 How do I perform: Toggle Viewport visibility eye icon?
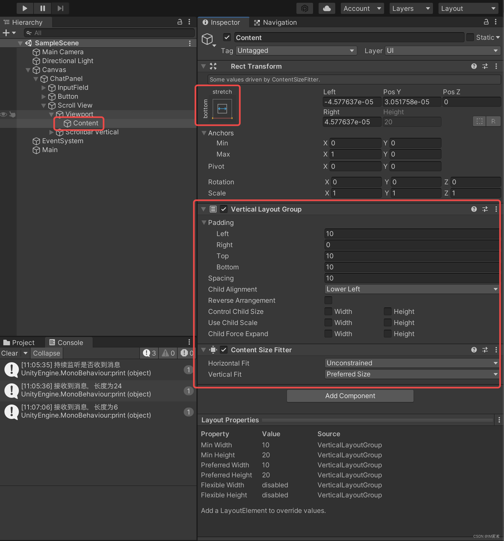(4, 114)
